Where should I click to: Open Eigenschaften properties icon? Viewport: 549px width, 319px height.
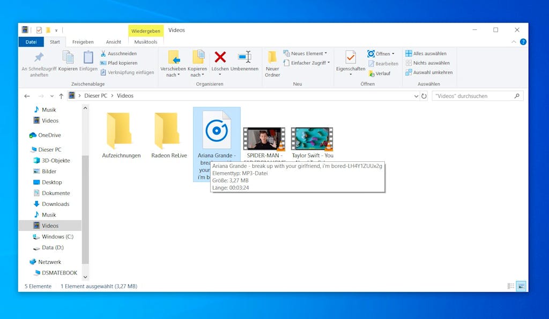[x=351, y=58]
